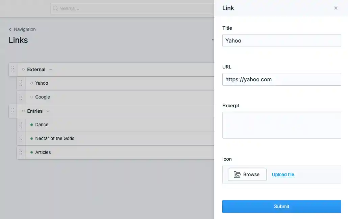Click the drag handle next to Nectar of the Gods
This screenshot has width=348, height=219.
21,138
